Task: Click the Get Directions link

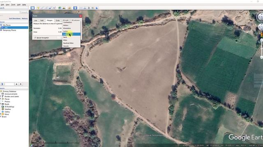Action: [x=15, y=18]
